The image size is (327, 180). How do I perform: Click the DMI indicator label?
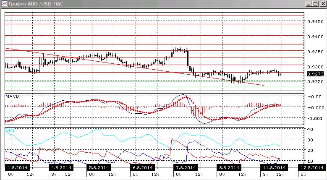click(x=10, y=130)
